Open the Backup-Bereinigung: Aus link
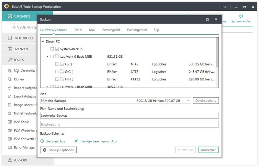259x167 pixels. click(x=99, y=141)
